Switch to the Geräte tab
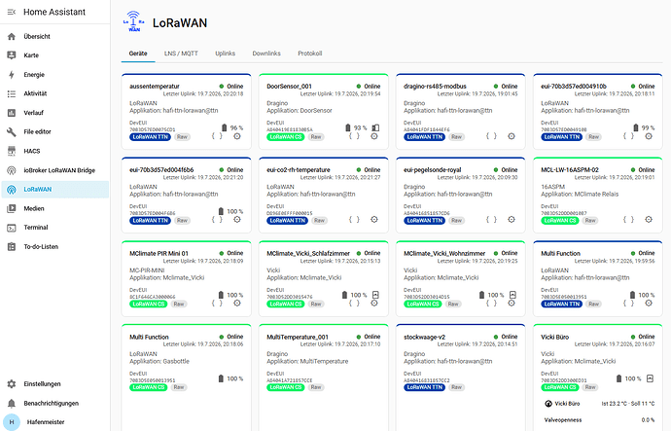The width and height of the screenshot is (671, 431). coord(138,54)
